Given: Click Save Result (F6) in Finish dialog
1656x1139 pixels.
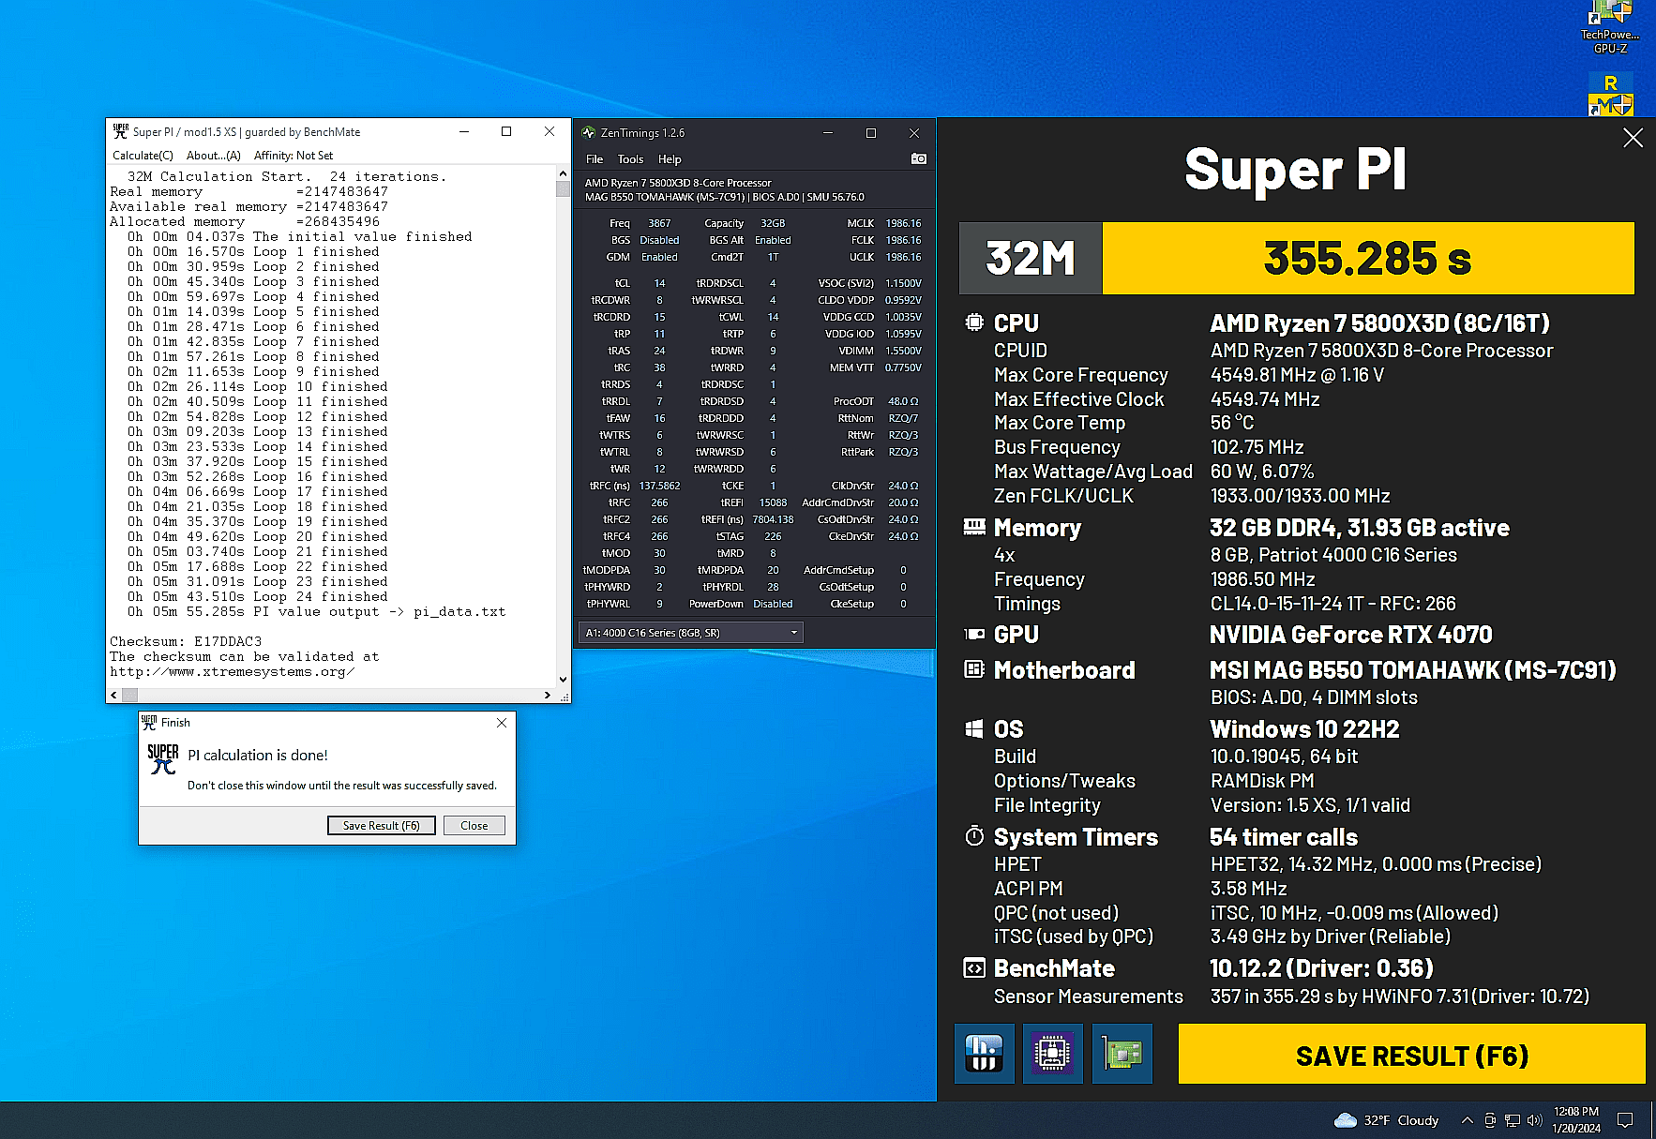Looking at the screenshot, I should pyautogui.click(x=382, y=825).
